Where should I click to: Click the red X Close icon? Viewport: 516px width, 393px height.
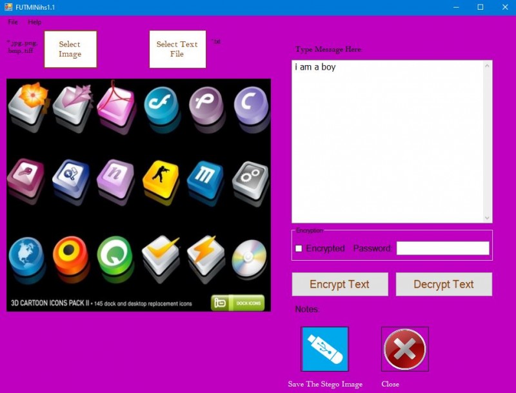[405, 349]
